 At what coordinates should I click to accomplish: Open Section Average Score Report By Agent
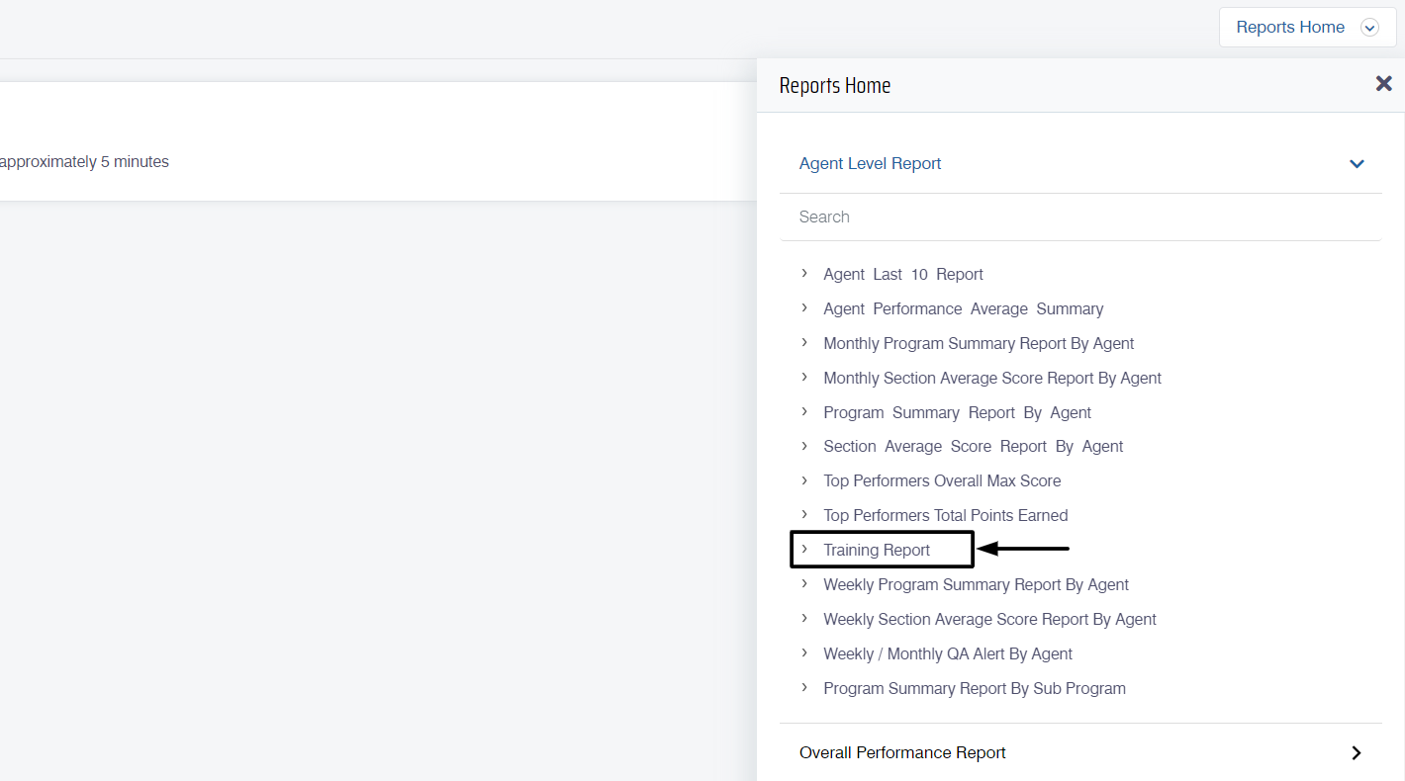pos(973,447)
